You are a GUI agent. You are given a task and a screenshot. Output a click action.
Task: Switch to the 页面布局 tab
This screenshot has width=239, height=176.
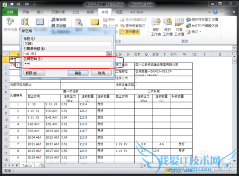pos(58,12)
